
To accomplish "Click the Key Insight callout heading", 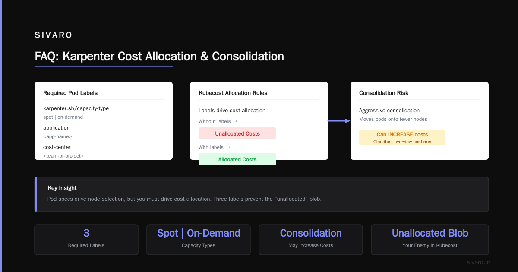I will click(x=62, y=188).
